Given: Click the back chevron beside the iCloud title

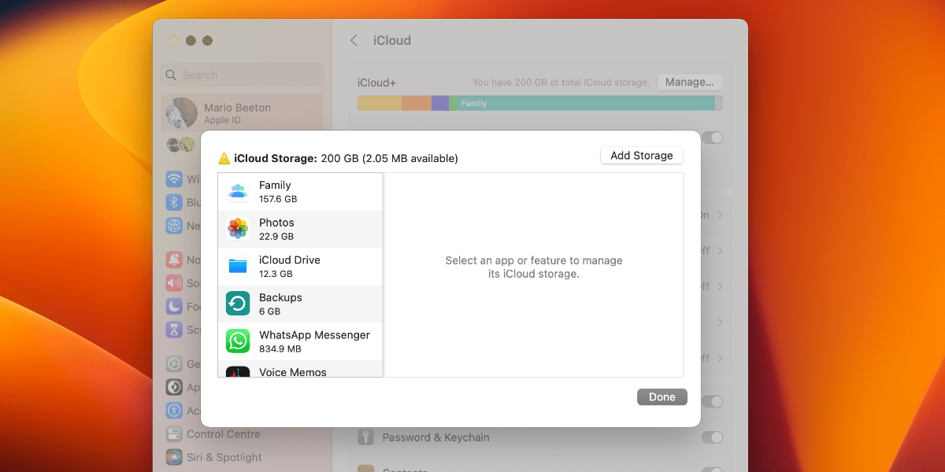Looking at the screenshot, I should (x=354, y=40).
